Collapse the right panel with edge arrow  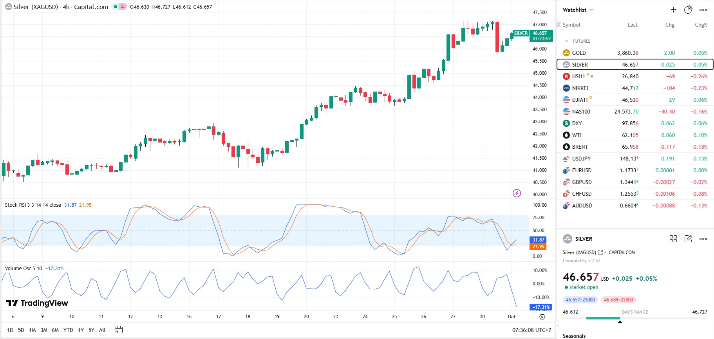(557, 325)
